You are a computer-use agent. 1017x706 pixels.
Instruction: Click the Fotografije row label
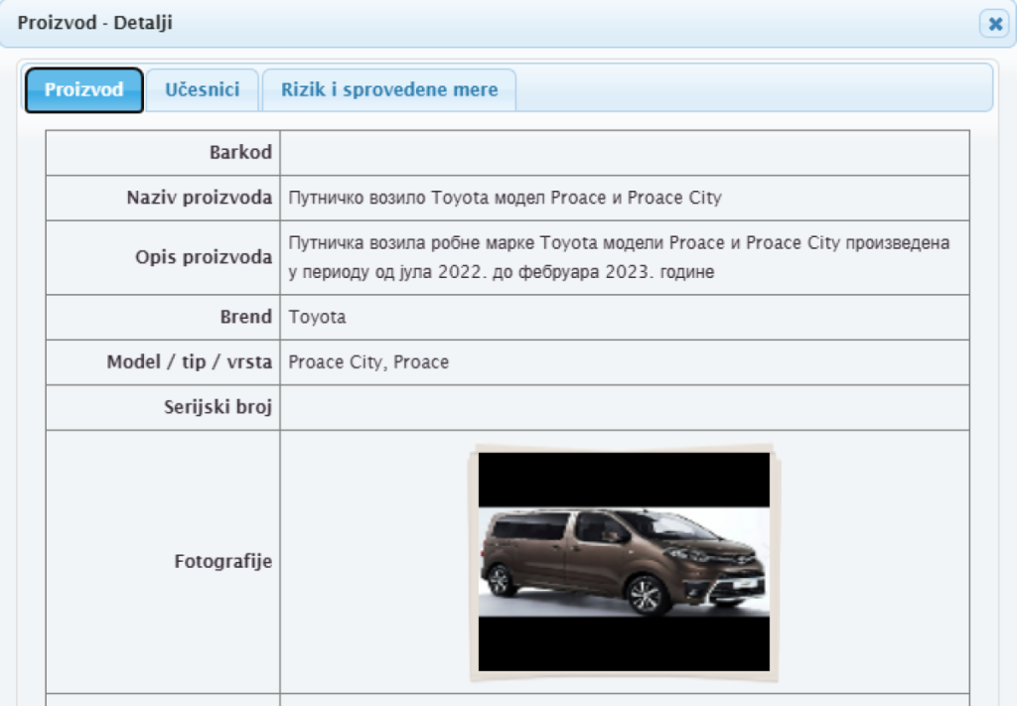click(x=222, y=561)
